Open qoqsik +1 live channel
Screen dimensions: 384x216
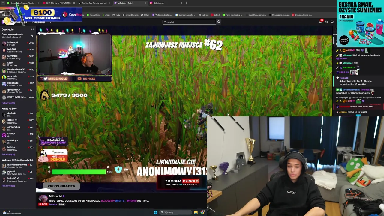pyautogui.click(x=18, y=121)
